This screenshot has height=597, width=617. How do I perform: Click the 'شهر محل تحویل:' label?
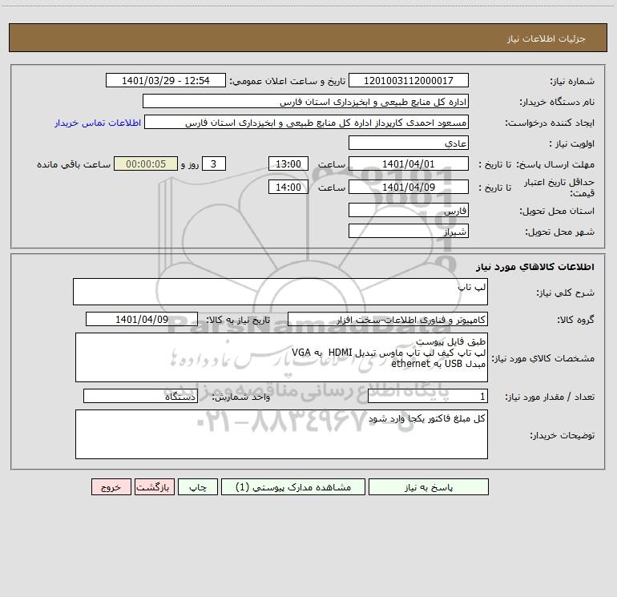559,232
